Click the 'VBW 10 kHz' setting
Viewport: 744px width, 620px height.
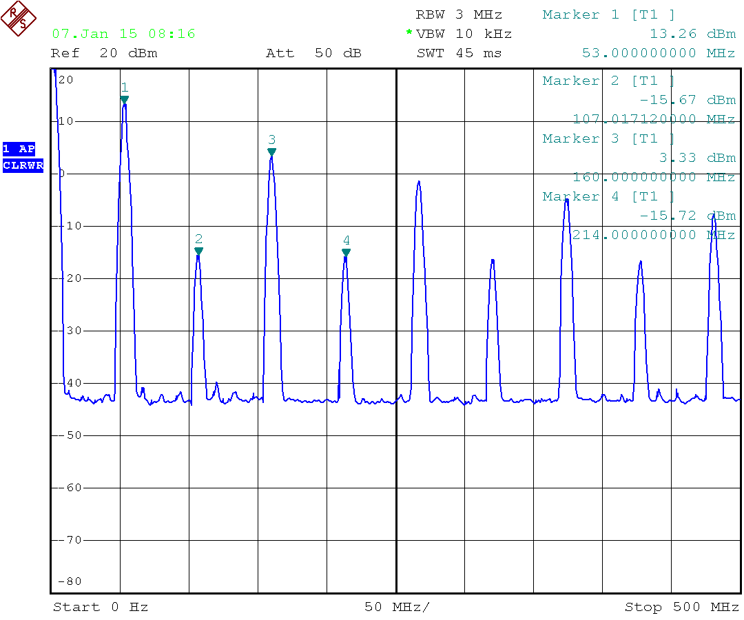point(464,34)
